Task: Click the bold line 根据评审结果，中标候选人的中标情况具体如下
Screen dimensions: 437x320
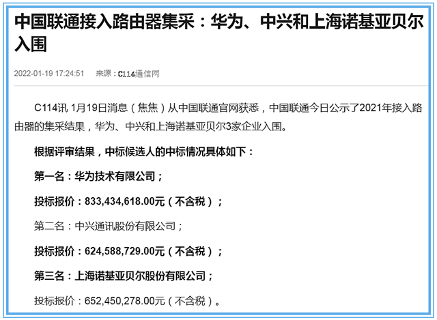Action: click(144, 151)
